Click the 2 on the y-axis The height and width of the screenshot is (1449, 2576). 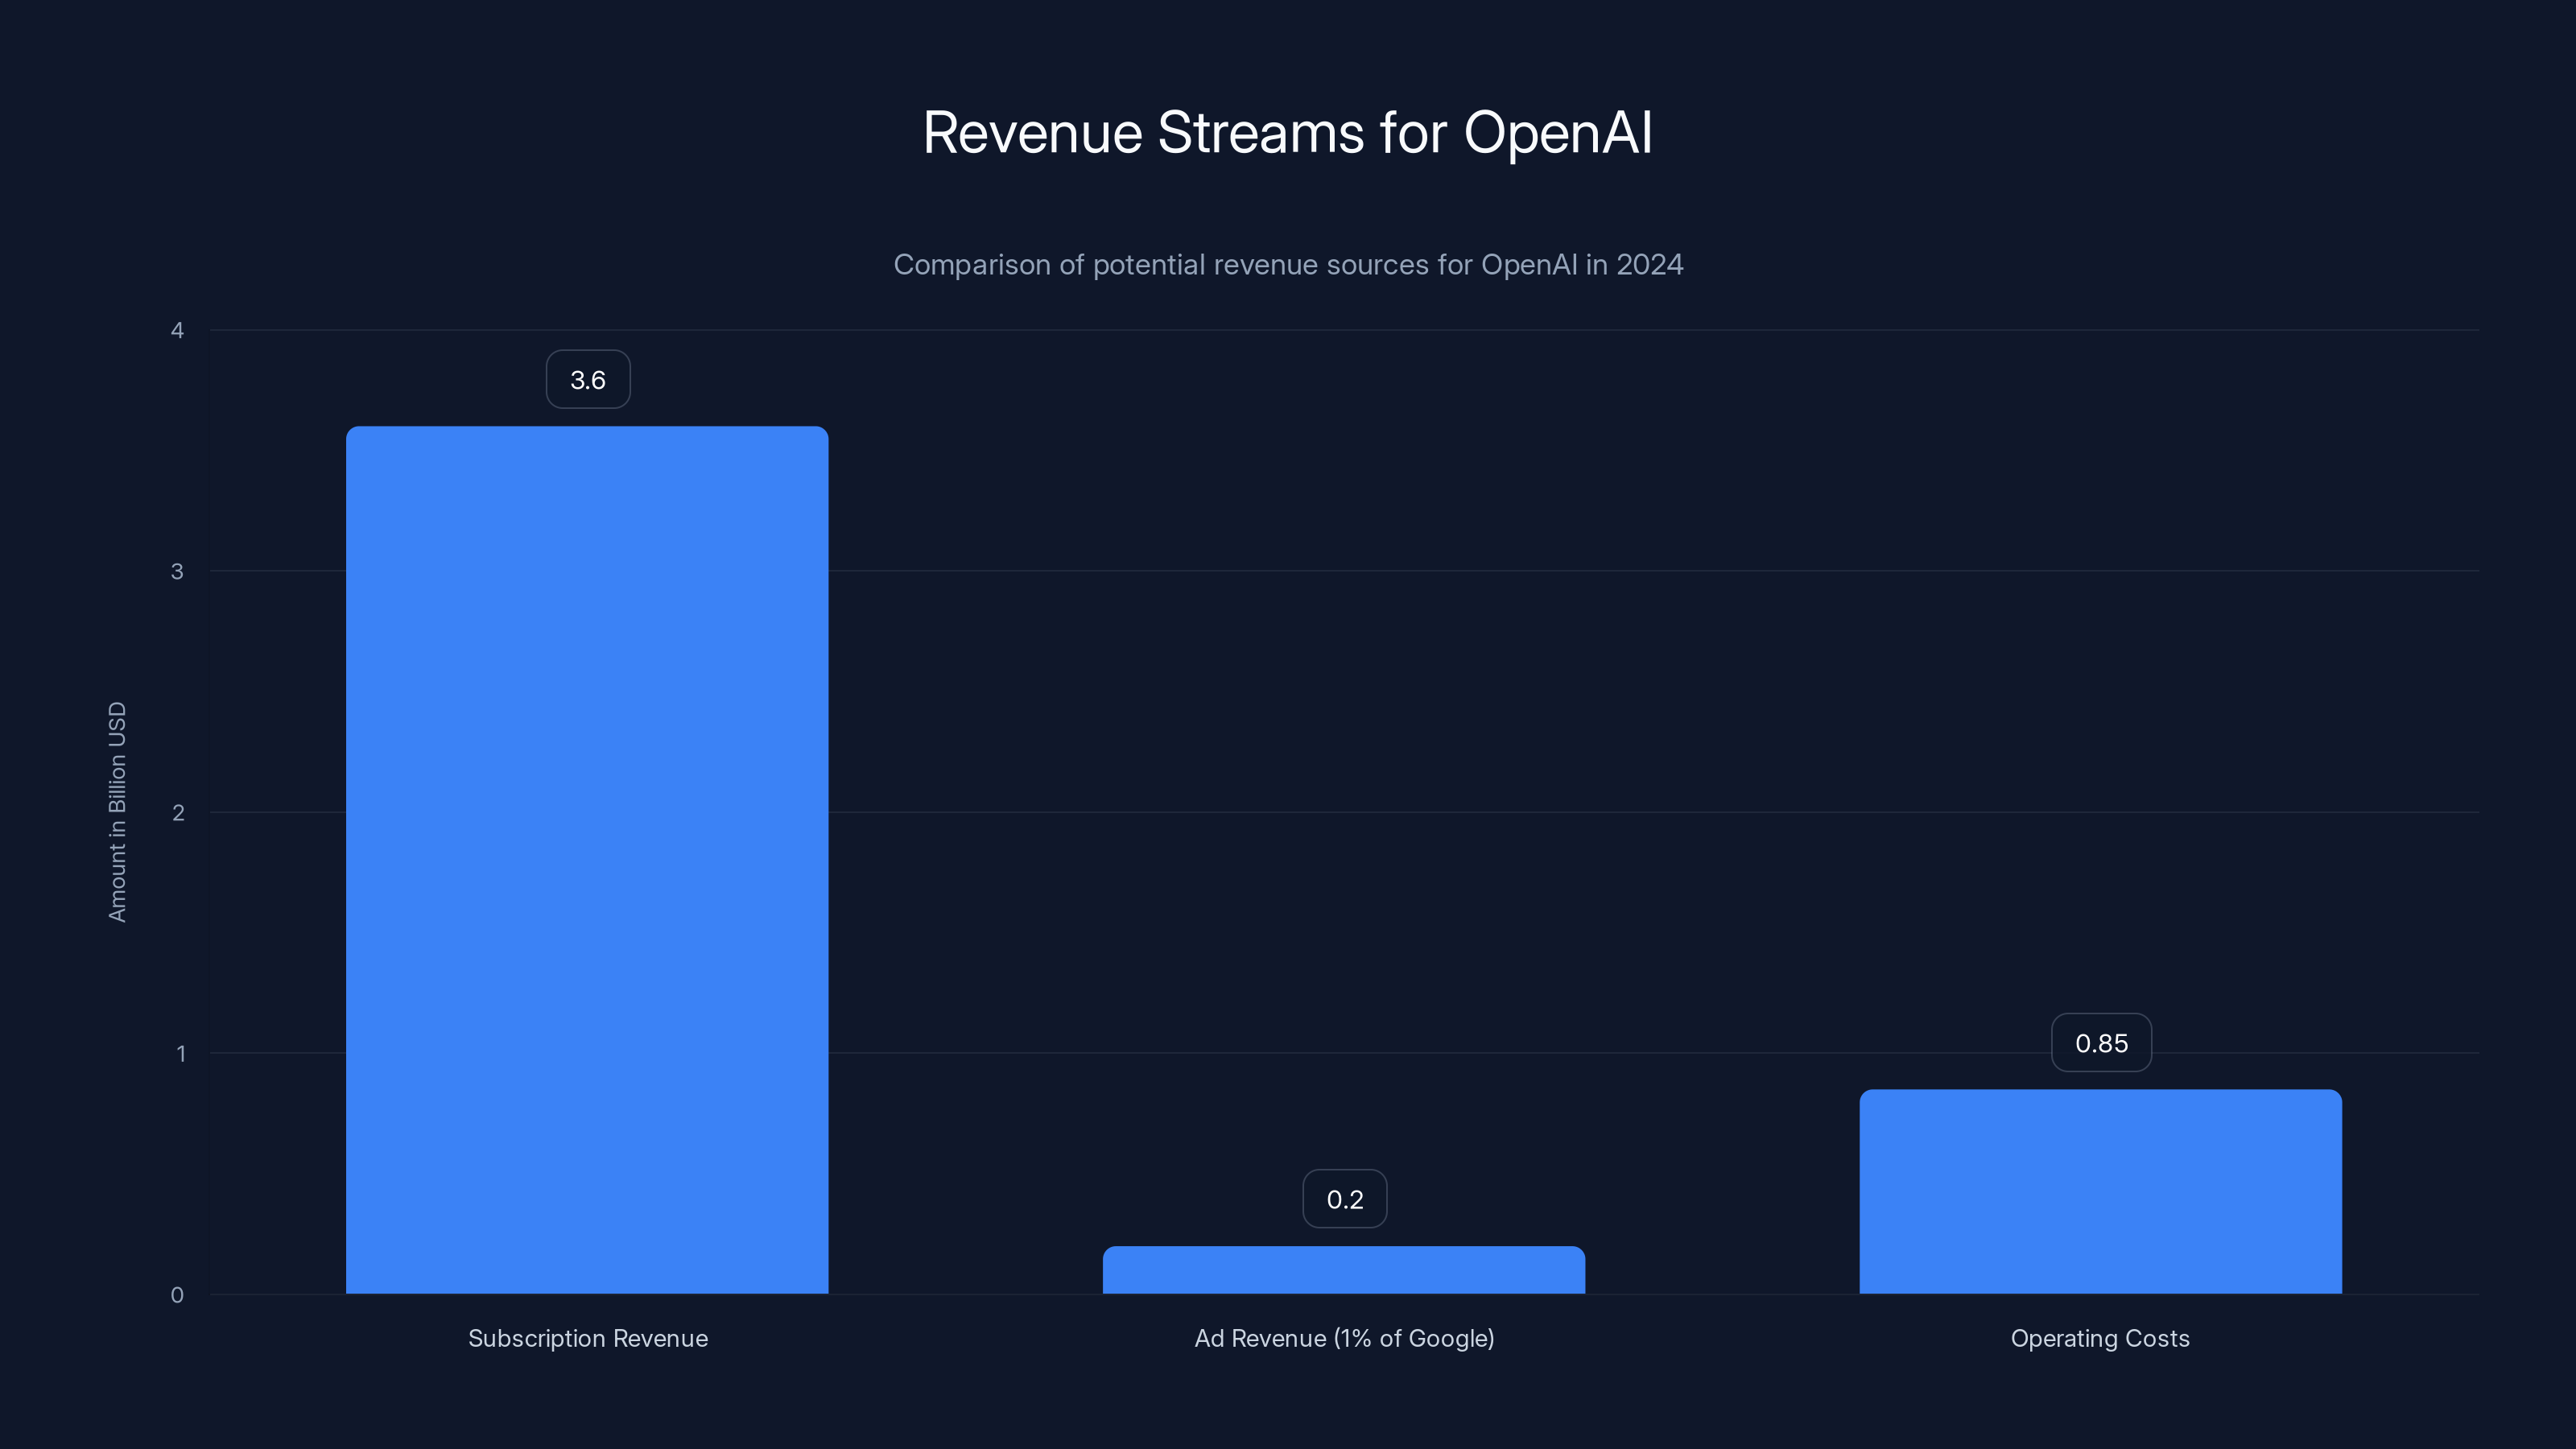(x=178, y=812)
